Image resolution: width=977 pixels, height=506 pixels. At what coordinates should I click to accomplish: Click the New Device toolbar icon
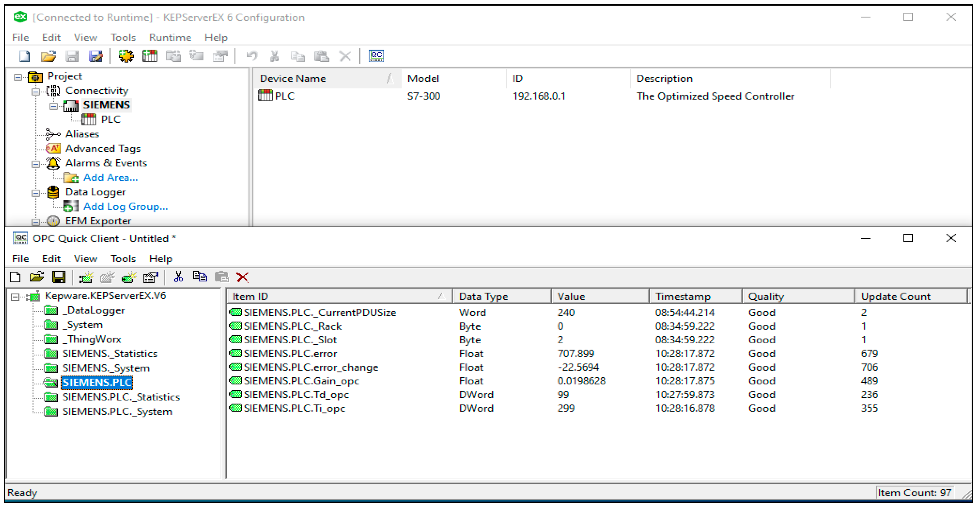coord(149,56)
